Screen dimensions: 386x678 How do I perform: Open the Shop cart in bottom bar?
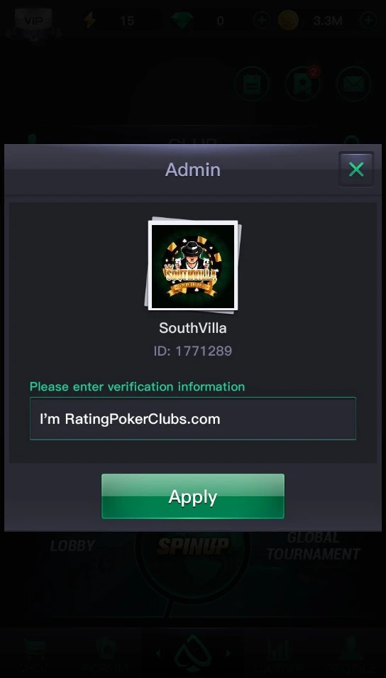(35, 654)
